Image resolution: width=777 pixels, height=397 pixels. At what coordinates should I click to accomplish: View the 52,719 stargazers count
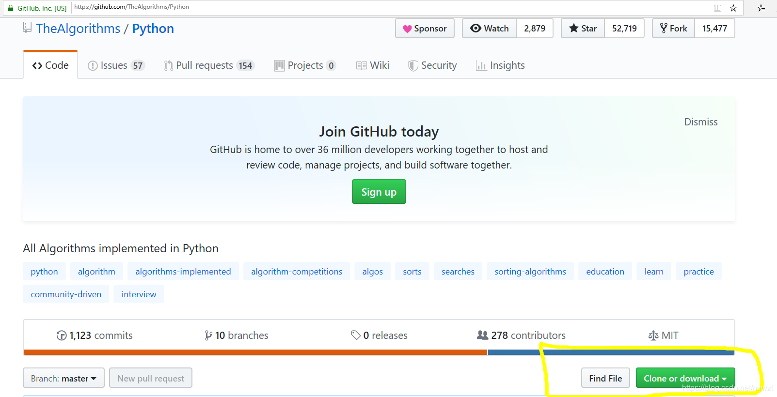[x=624, y=29]
